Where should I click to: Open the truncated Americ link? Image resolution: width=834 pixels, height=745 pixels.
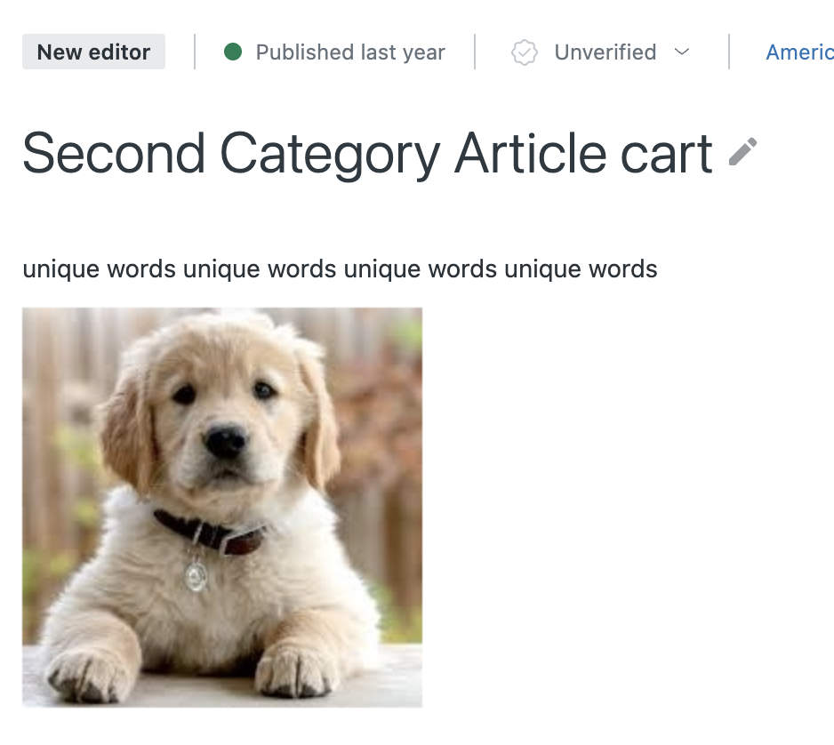click(x=799, y=52)
